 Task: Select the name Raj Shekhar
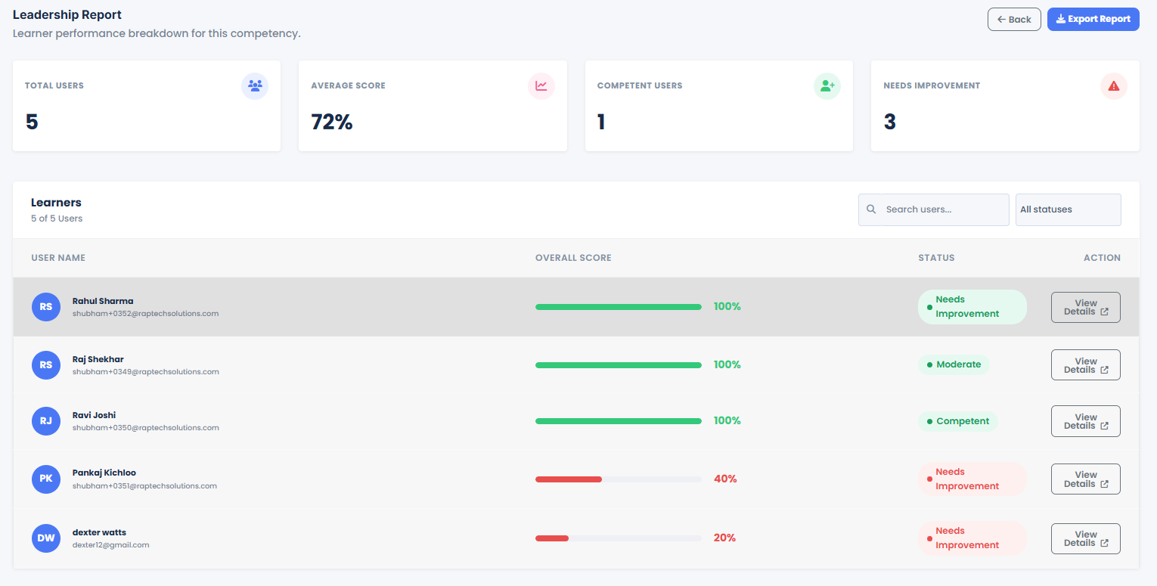(98, 359)
